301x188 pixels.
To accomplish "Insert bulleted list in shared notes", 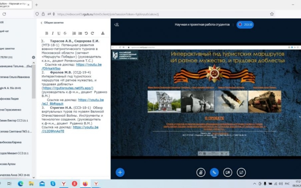I will (80, 33).
